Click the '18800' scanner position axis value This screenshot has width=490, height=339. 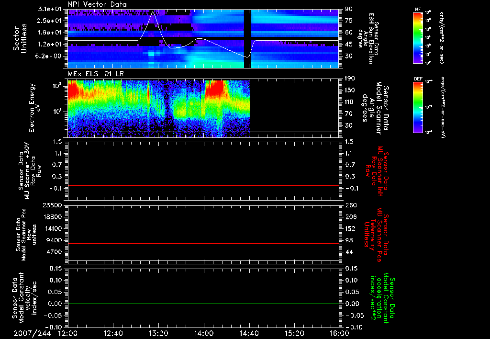coord(53,217)
